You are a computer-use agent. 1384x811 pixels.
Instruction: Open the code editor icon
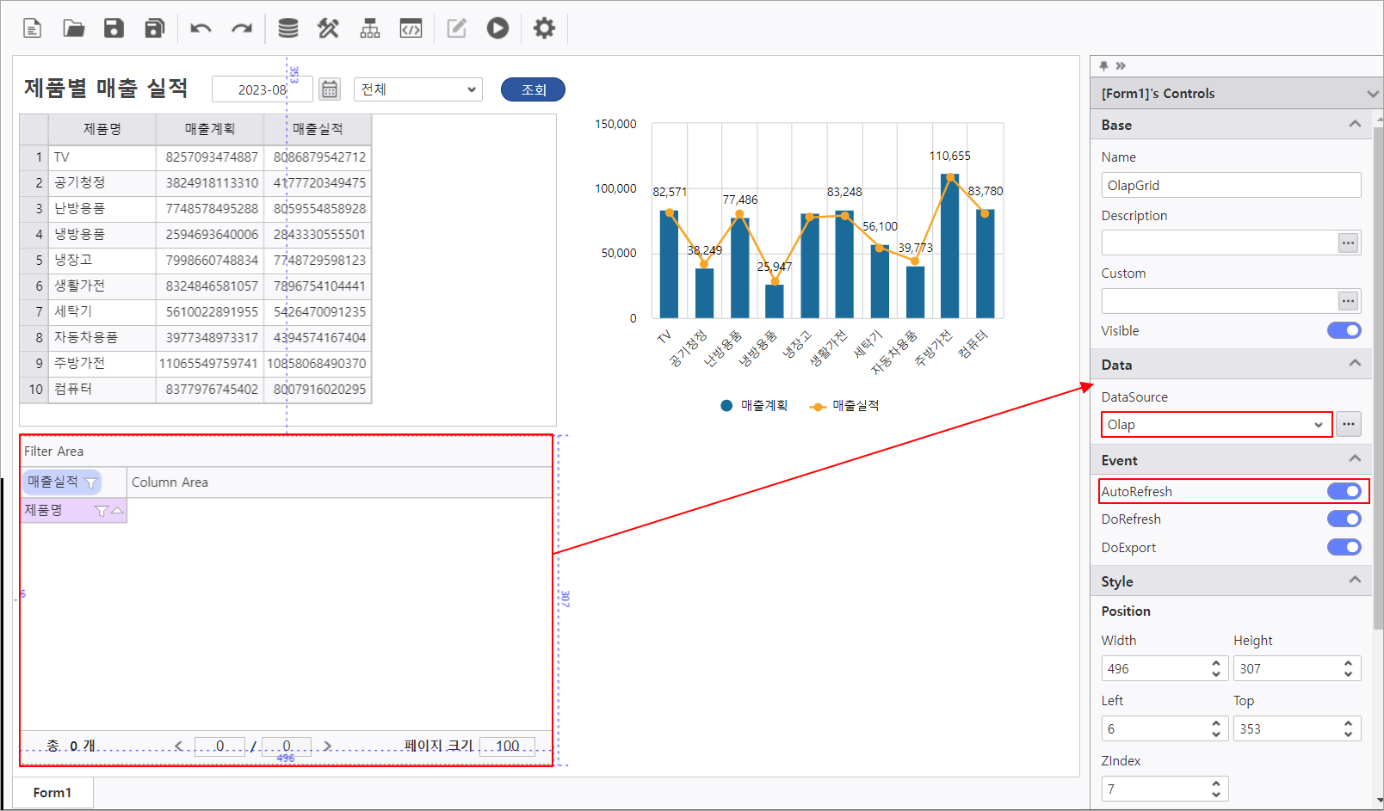point(411,28)
